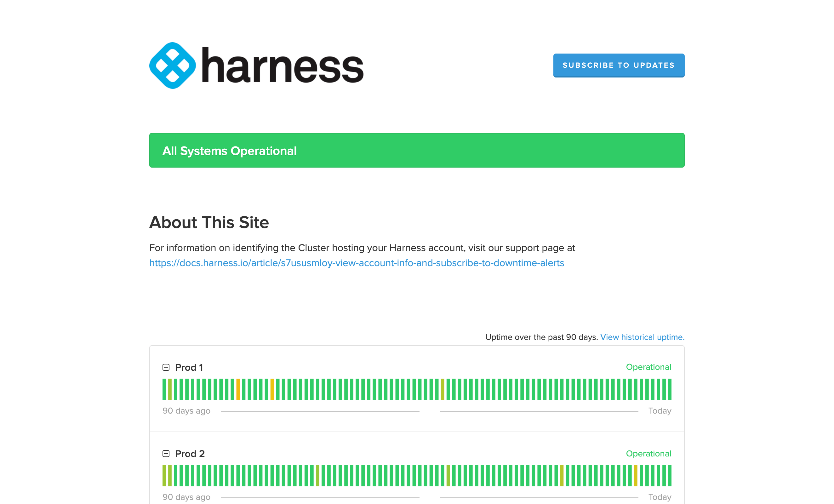Expand the Prod 1 plus icon
The height and width of the screenshot is (504, 834).
166,367
